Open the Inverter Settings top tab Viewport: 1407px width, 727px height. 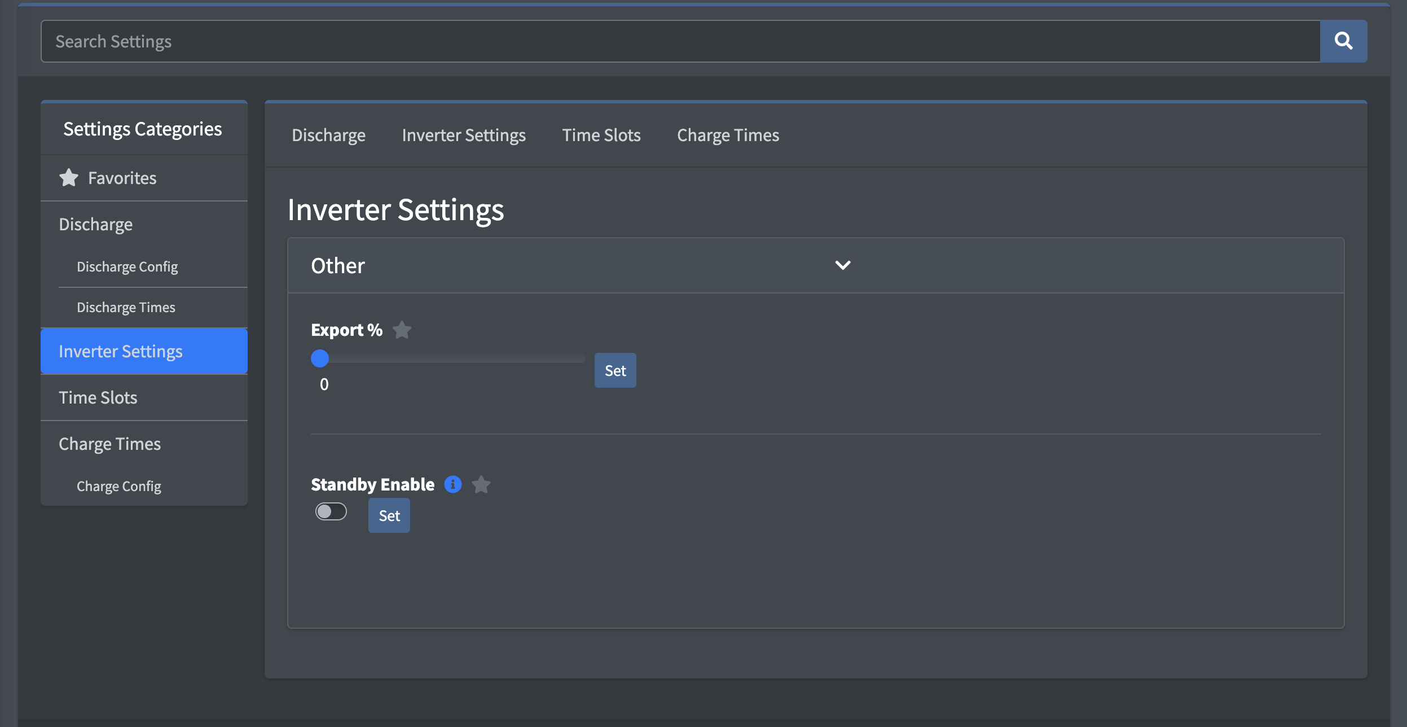tap(464, 135)
